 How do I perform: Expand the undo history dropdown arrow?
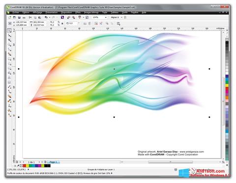[50, 18]
